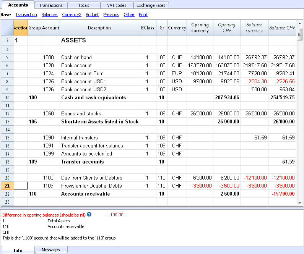Select row header number 10
The width and height of the screenshot is (304, 254).
pyautogui.click(x=7, y=97)
